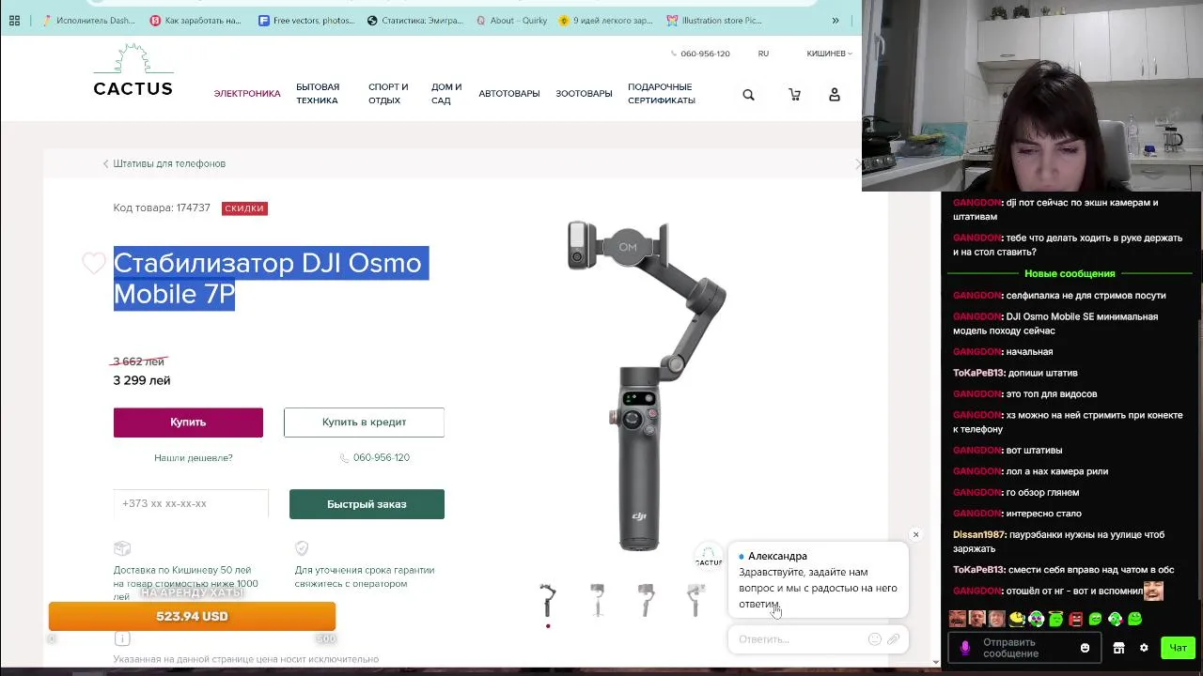The image size is (1203, 676).
Task: Open 9 идей легкого зар bookmark
Action: (x=605, y=20)
